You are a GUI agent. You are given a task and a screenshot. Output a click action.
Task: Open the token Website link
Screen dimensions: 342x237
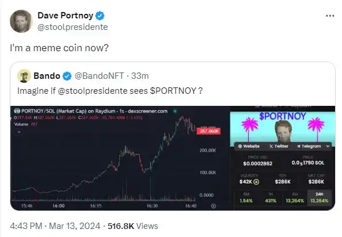click(x=249, y=146)
